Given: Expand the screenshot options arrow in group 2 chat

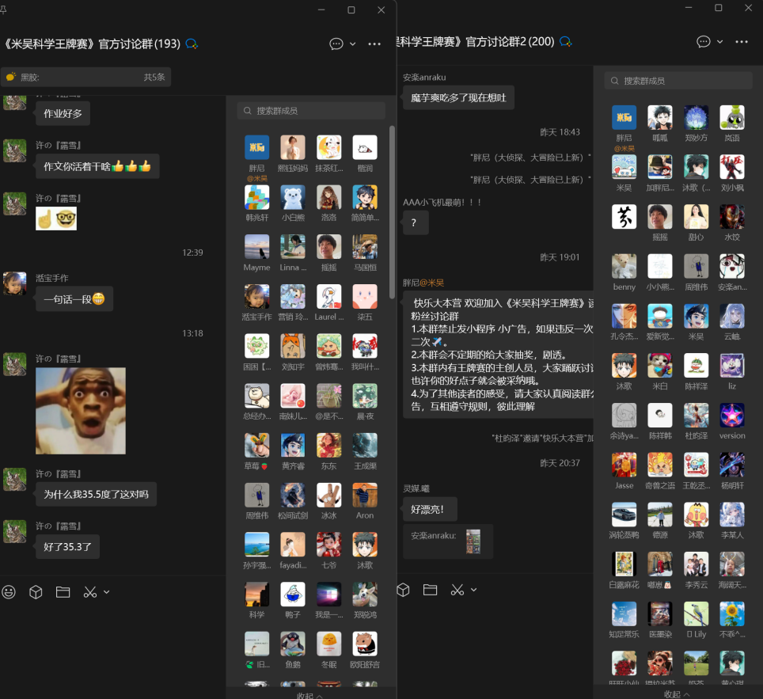Looking at the screenshot, I should coord(474,590).
